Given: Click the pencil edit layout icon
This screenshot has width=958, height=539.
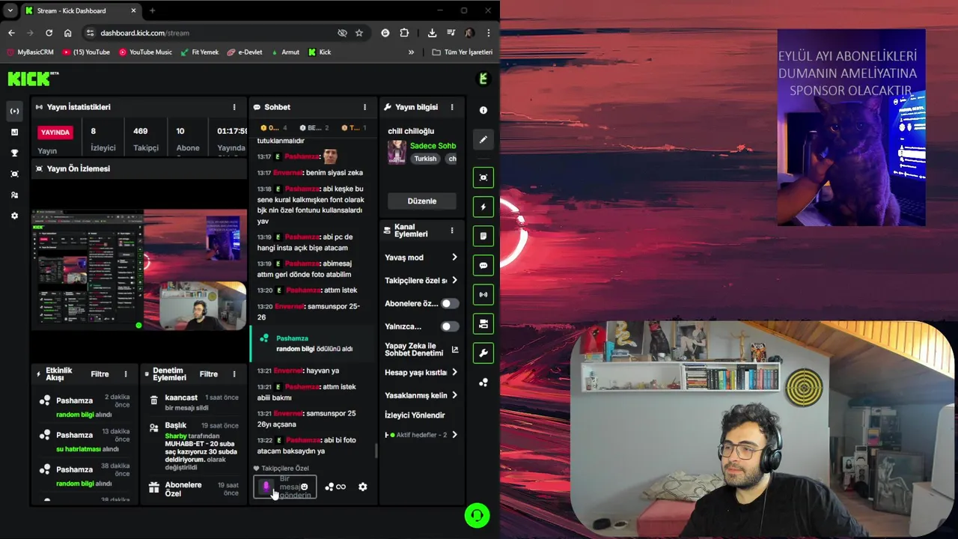Looking at the screenshot, I should coord(483,139).
